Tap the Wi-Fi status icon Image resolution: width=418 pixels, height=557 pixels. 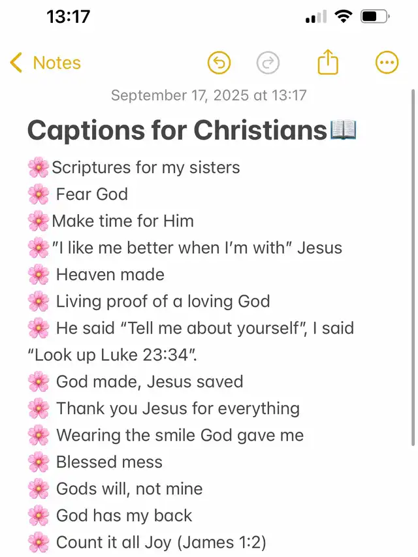pos(343,17)
